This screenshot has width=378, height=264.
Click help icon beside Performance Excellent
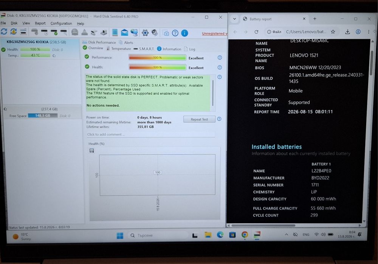click(220, 57)
